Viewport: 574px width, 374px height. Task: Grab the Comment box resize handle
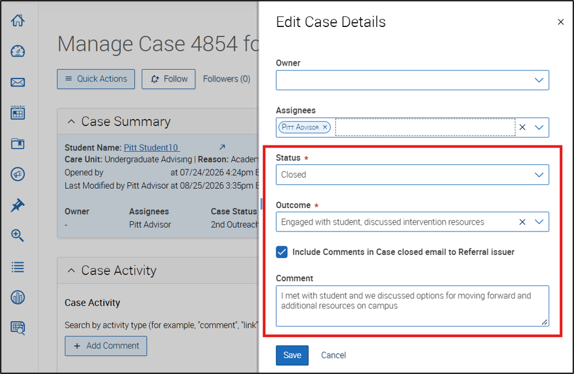pyautogui.click(x=544, y=322)
